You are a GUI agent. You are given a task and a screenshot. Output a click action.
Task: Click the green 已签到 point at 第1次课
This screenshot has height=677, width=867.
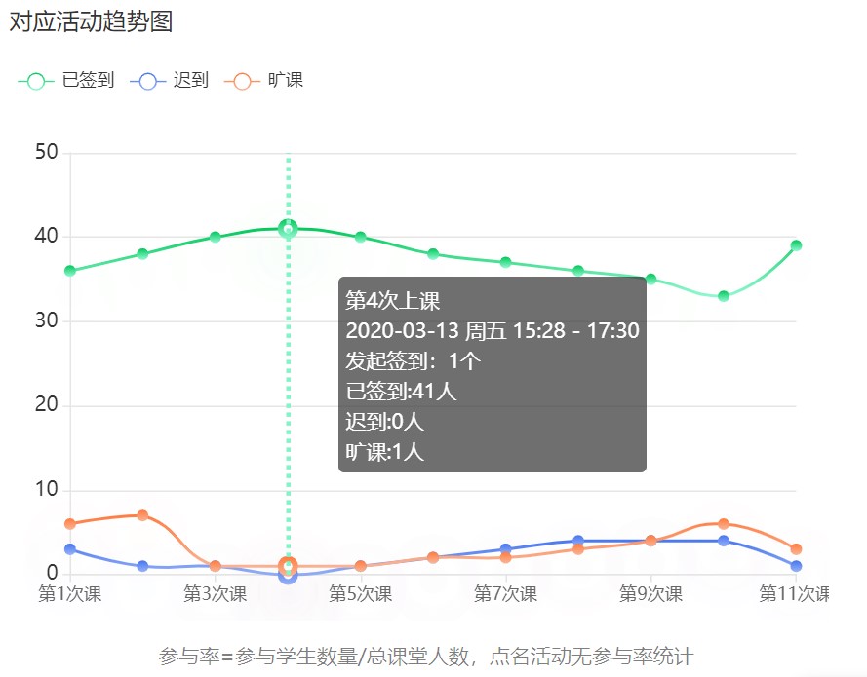point(70,271)
